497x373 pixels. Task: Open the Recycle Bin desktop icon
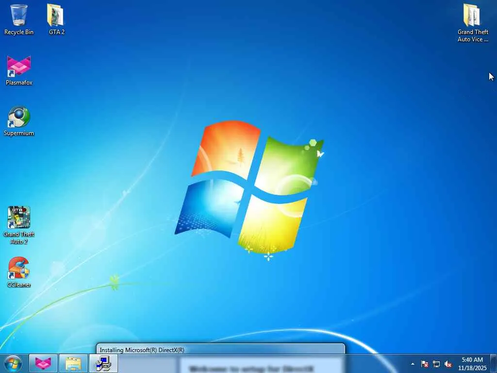[19, 19]
